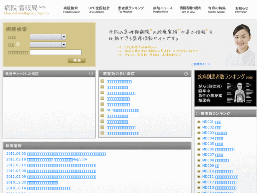This screenshot has height=193, width=257.
Task: Open the Hospital News menu item
Action: coord(163,10)
